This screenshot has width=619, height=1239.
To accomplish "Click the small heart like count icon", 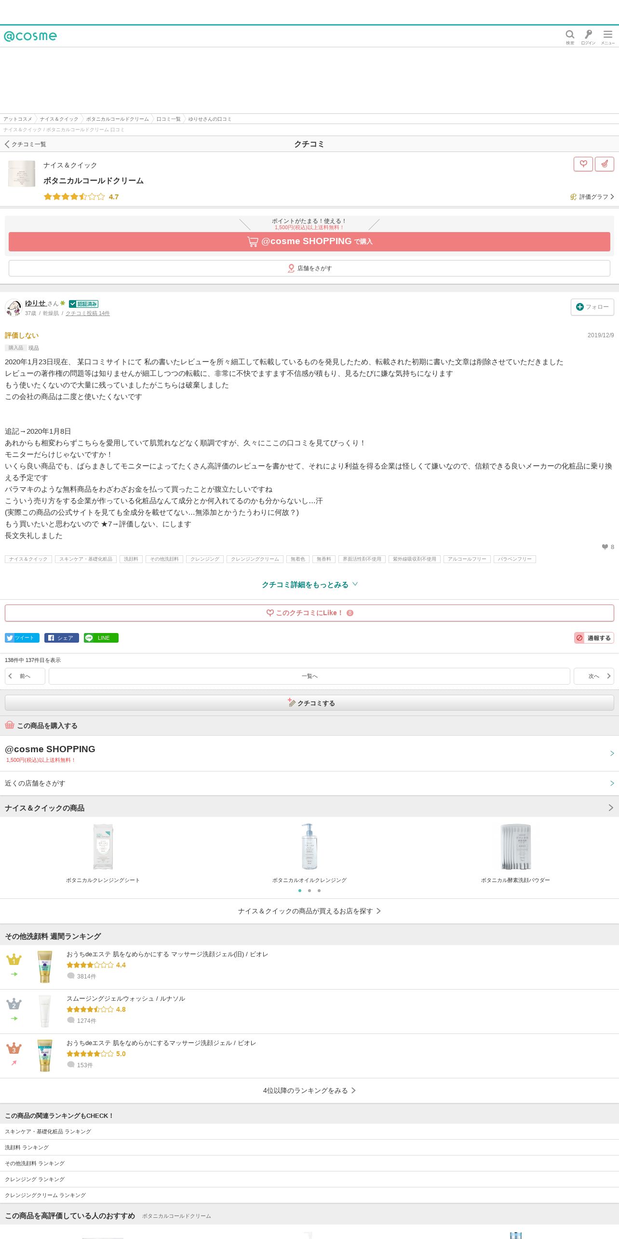I will point(605,547).
